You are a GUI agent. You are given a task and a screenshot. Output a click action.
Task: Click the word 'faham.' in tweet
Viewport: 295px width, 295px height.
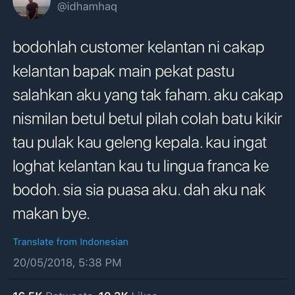[187, 95]
